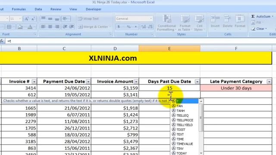Viewport: 276px width, 155px height.
Task: Open Invoice Amount filter dropdown
Action: point(136,82)
